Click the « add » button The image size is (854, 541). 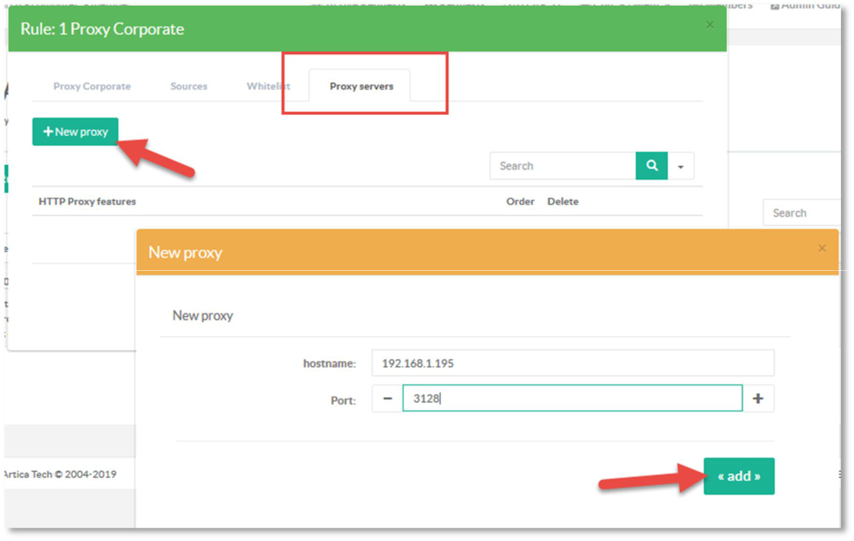[x=738, y=476]
